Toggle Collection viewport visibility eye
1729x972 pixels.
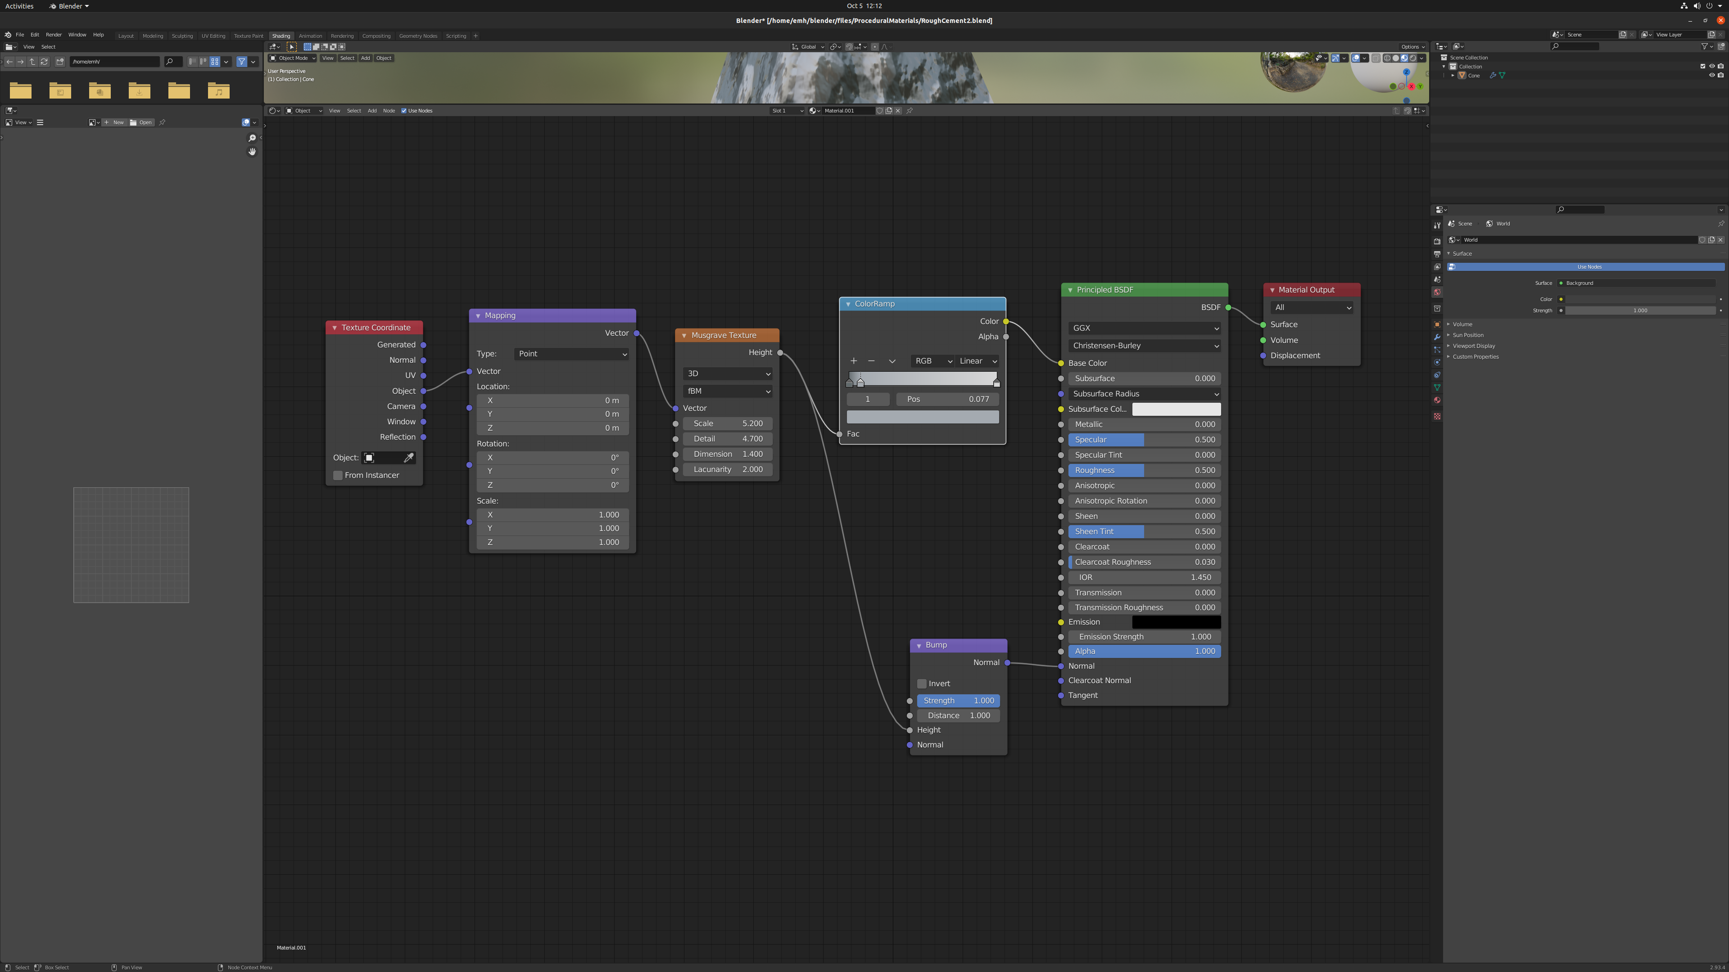[1711, 67]
